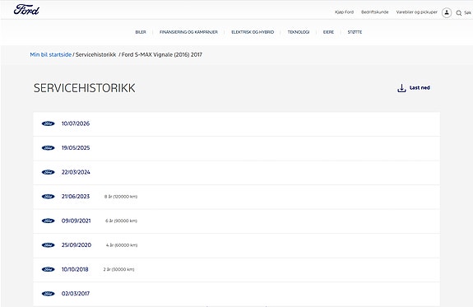Click Ford badge beside 10/10/2018
473x307 pixels.
49,269
